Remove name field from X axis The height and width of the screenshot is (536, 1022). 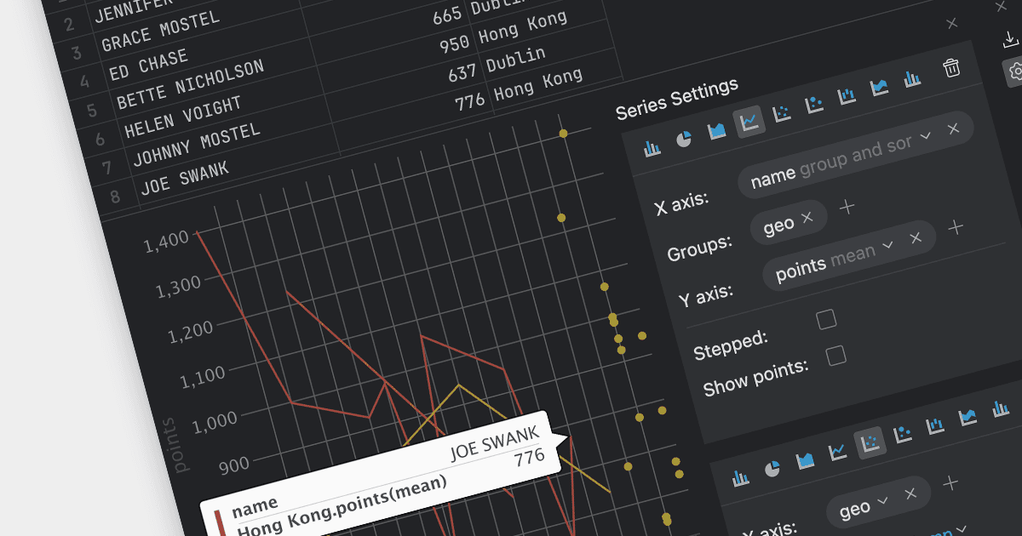pos(954,128)
